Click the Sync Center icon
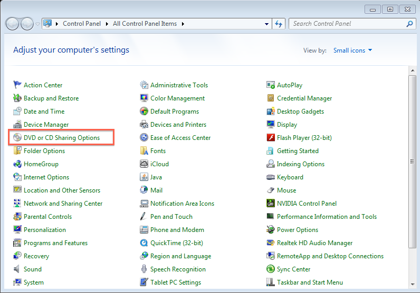This screenshot has height=293, width=420. (x=271, y=269)
